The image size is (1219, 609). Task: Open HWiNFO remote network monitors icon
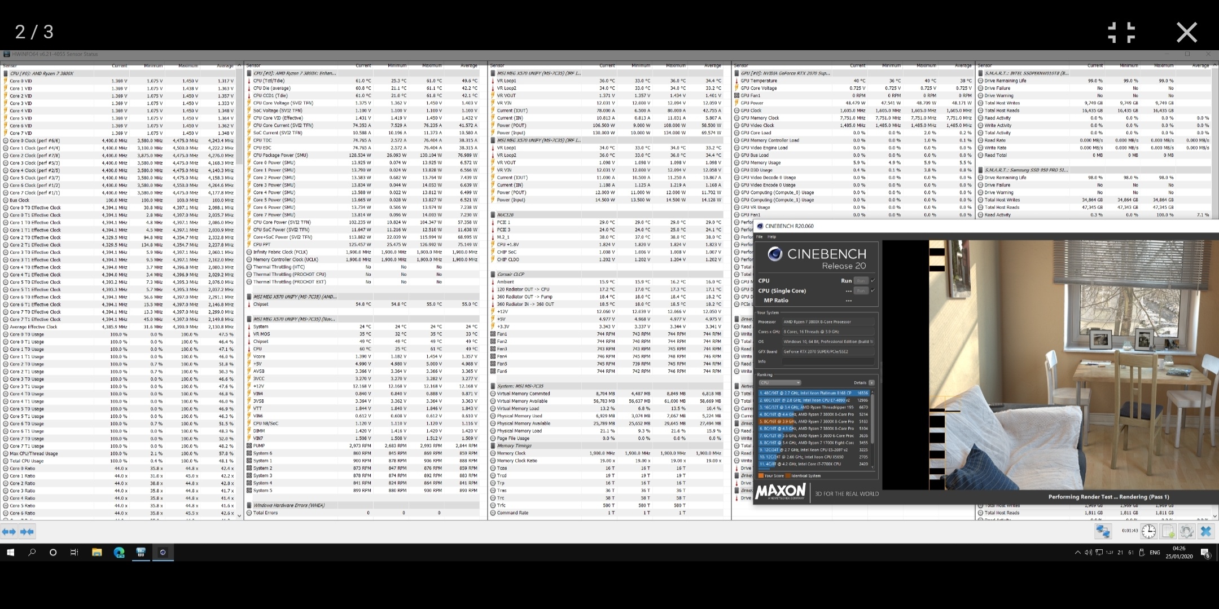click(1103, 531)
